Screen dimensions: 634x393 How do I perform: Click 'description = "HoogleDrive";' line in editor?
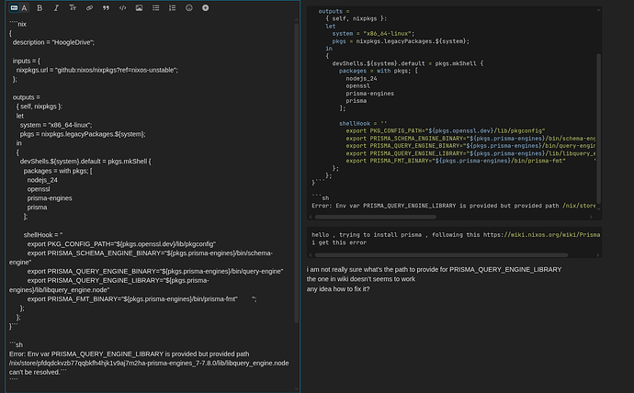click(53, 42)
